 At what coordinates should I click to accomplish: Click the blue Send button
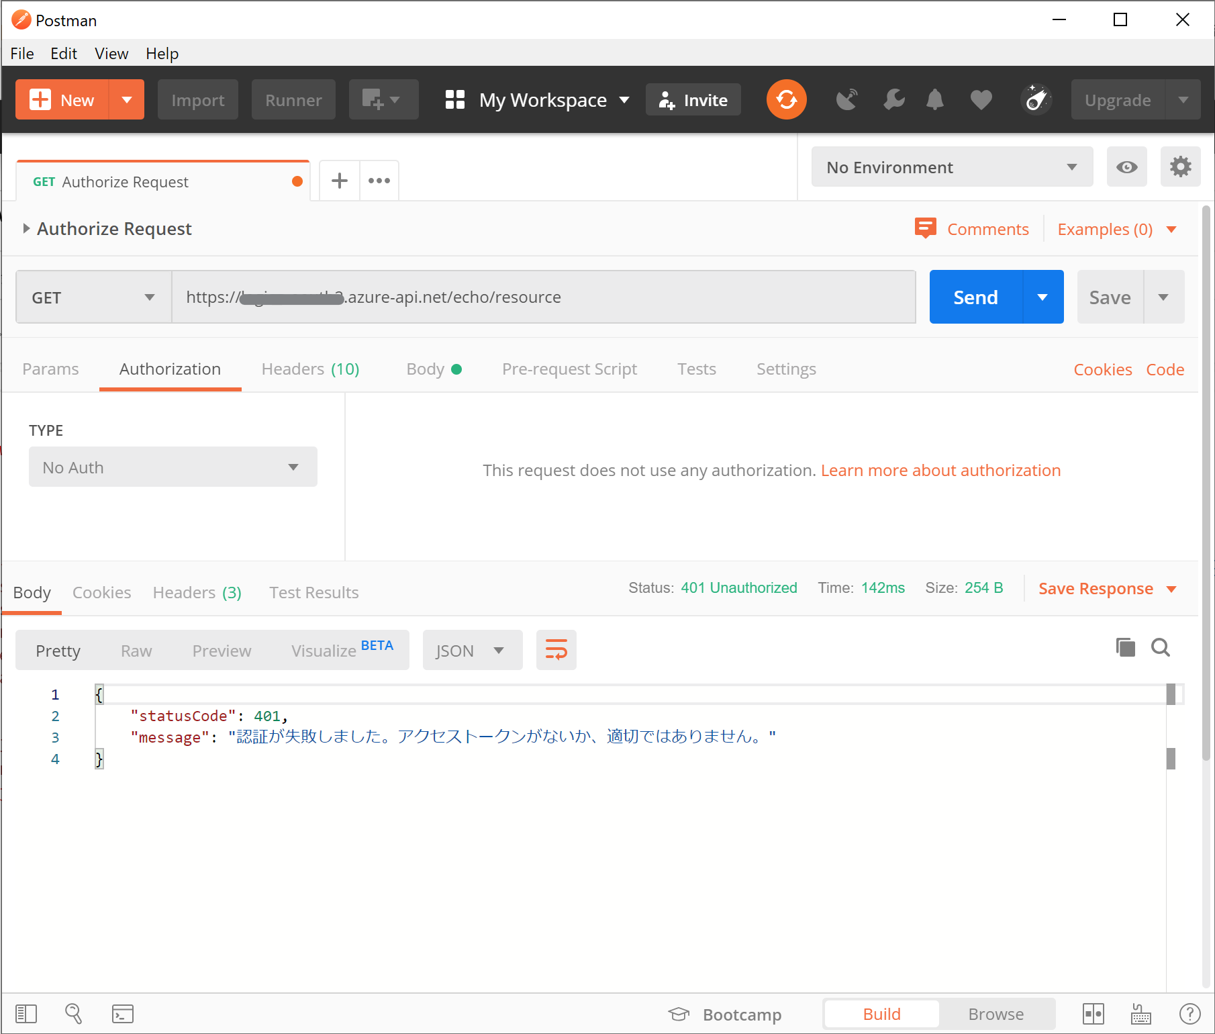[x=975, y=297]
